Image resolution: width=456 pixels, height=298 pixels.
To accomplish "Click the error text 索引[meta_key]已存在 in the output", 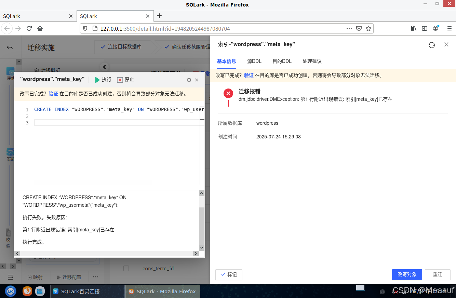I will [91, 230].
